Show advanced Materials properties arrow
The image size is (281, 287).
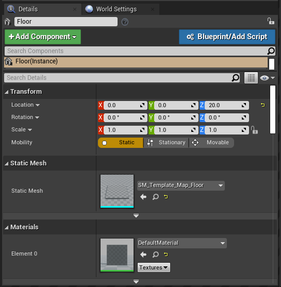coord(136,281)
